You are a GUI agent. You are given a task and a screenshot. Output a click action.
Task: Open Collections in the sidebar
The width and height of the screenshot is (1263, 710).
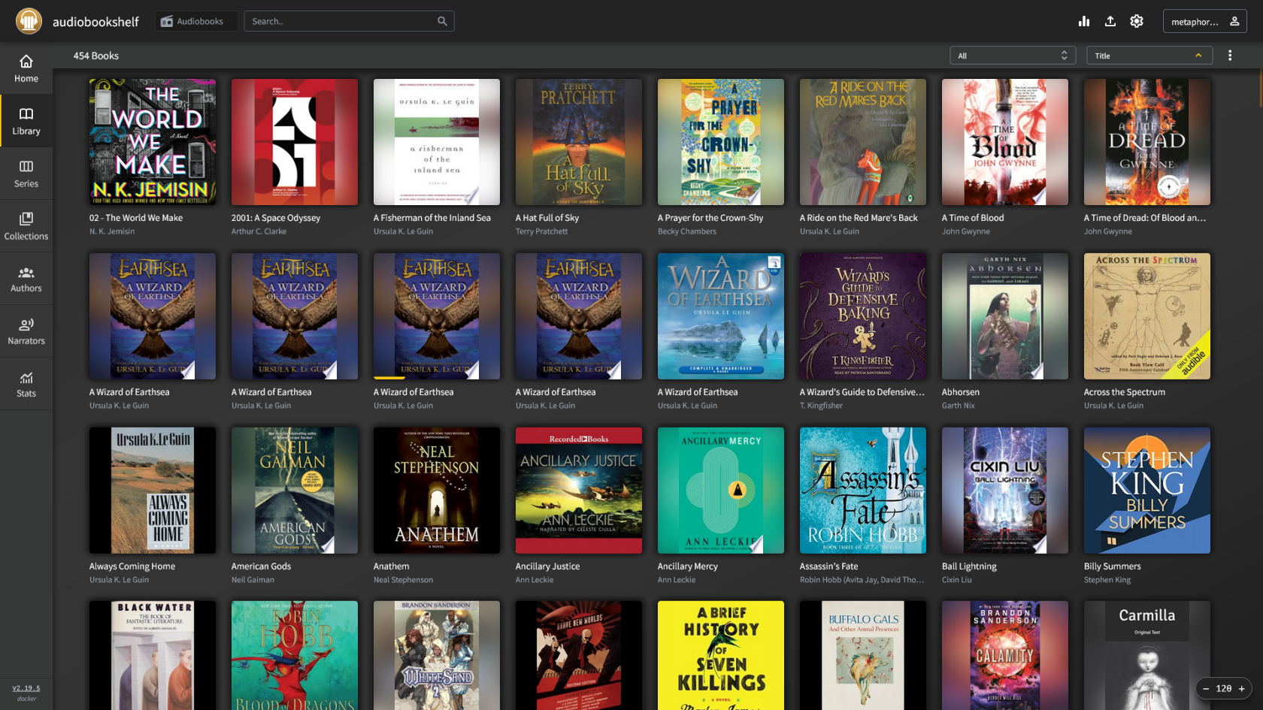[x=26, y=226]
